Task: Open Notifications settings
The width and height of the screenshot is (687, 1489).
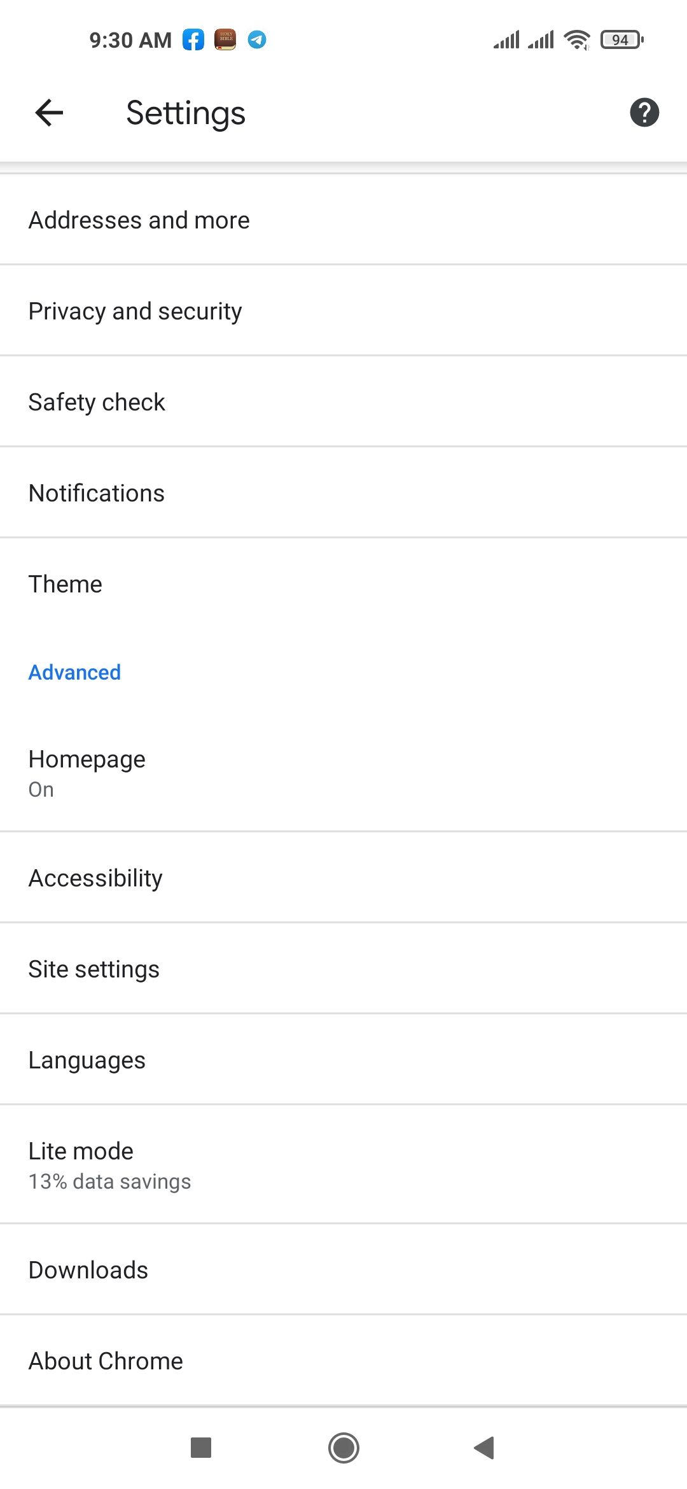Action: 95,492
